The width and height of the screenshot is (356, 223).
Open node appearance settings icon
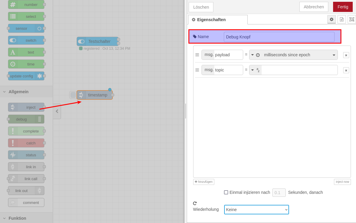(352, 19)
